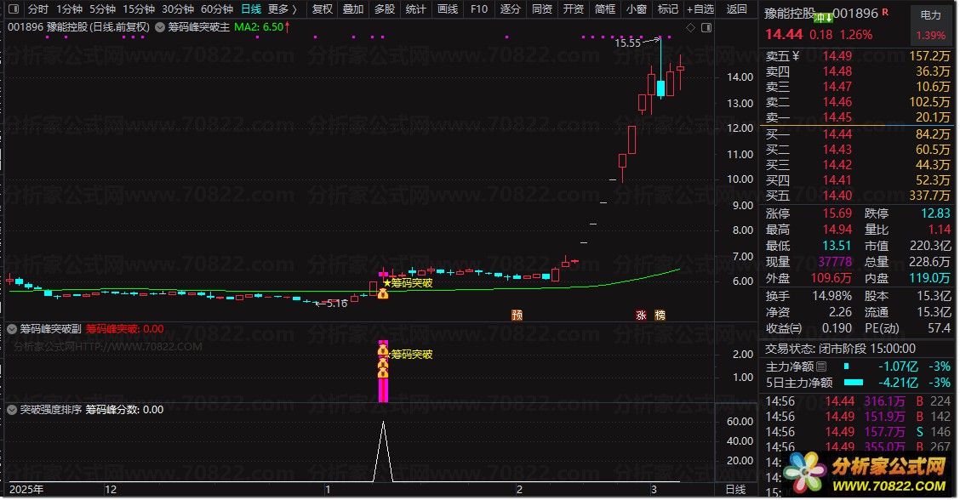Open the detail icon next to 主力净额
The image size is (960, 500).
pyautogui.click(x=821, y=366)
